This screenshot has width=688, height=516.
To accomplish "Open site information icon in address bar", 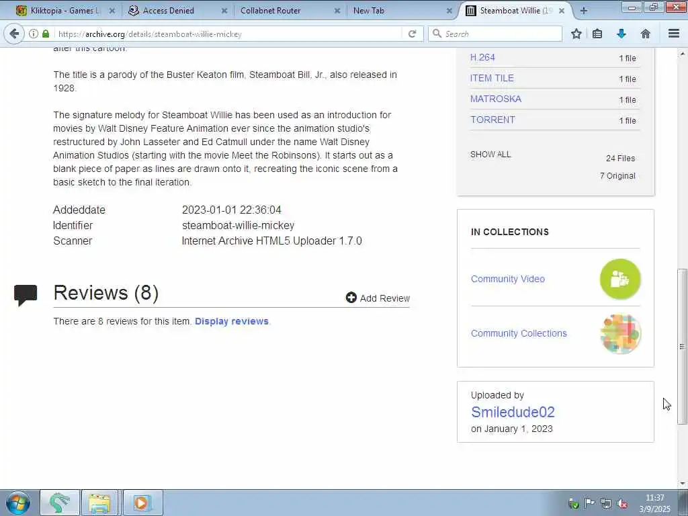I will 34,34.
